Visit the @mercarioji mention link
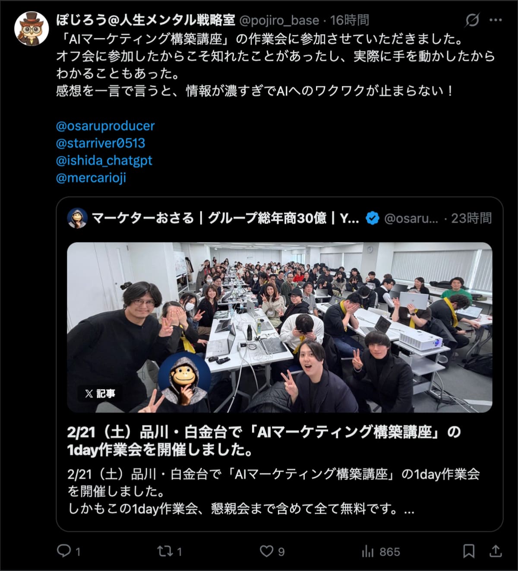 [x=91, y=178]
